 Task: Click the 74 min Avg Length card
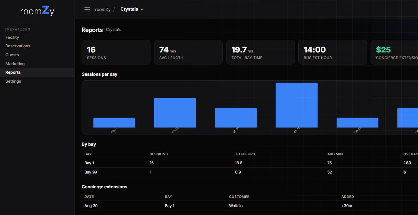click(x=188, y=52)
